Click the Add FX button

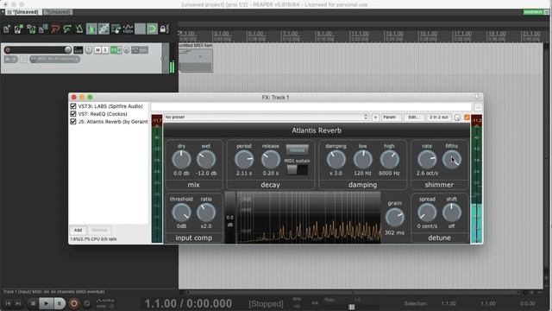click(78, 231)
